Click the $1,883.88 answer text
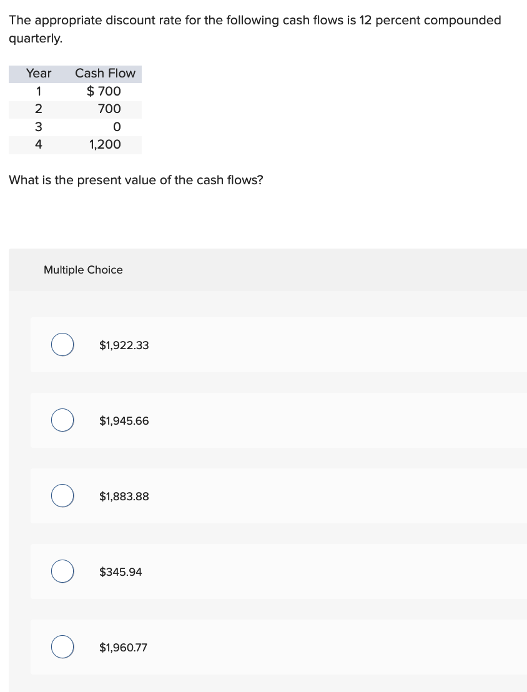This screenshot has width=527, height=692. click(x=124, y=496)
